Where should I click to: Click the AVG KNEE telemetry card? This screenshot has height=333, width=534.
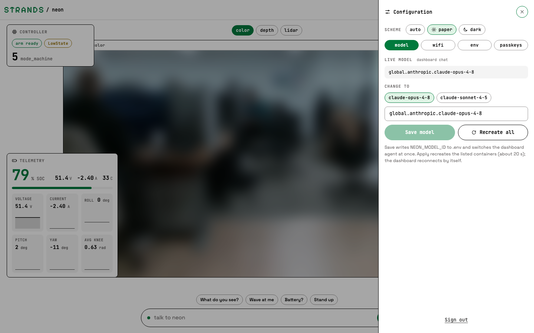[97, 253]
